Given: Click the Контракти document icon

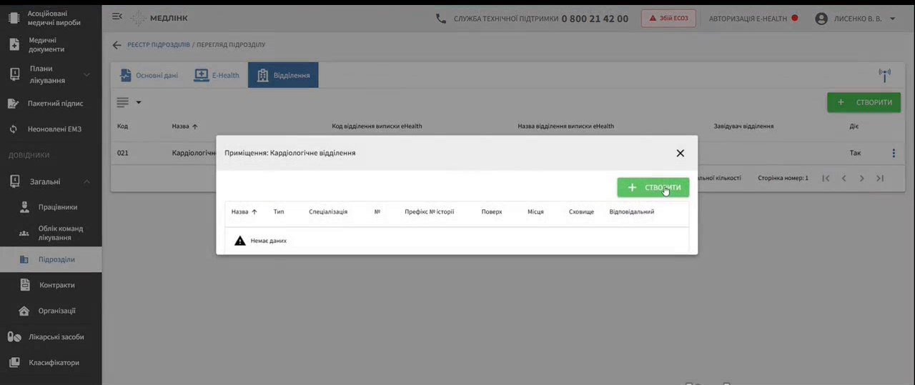Looking at the screenshot, I should coord(24,285).
